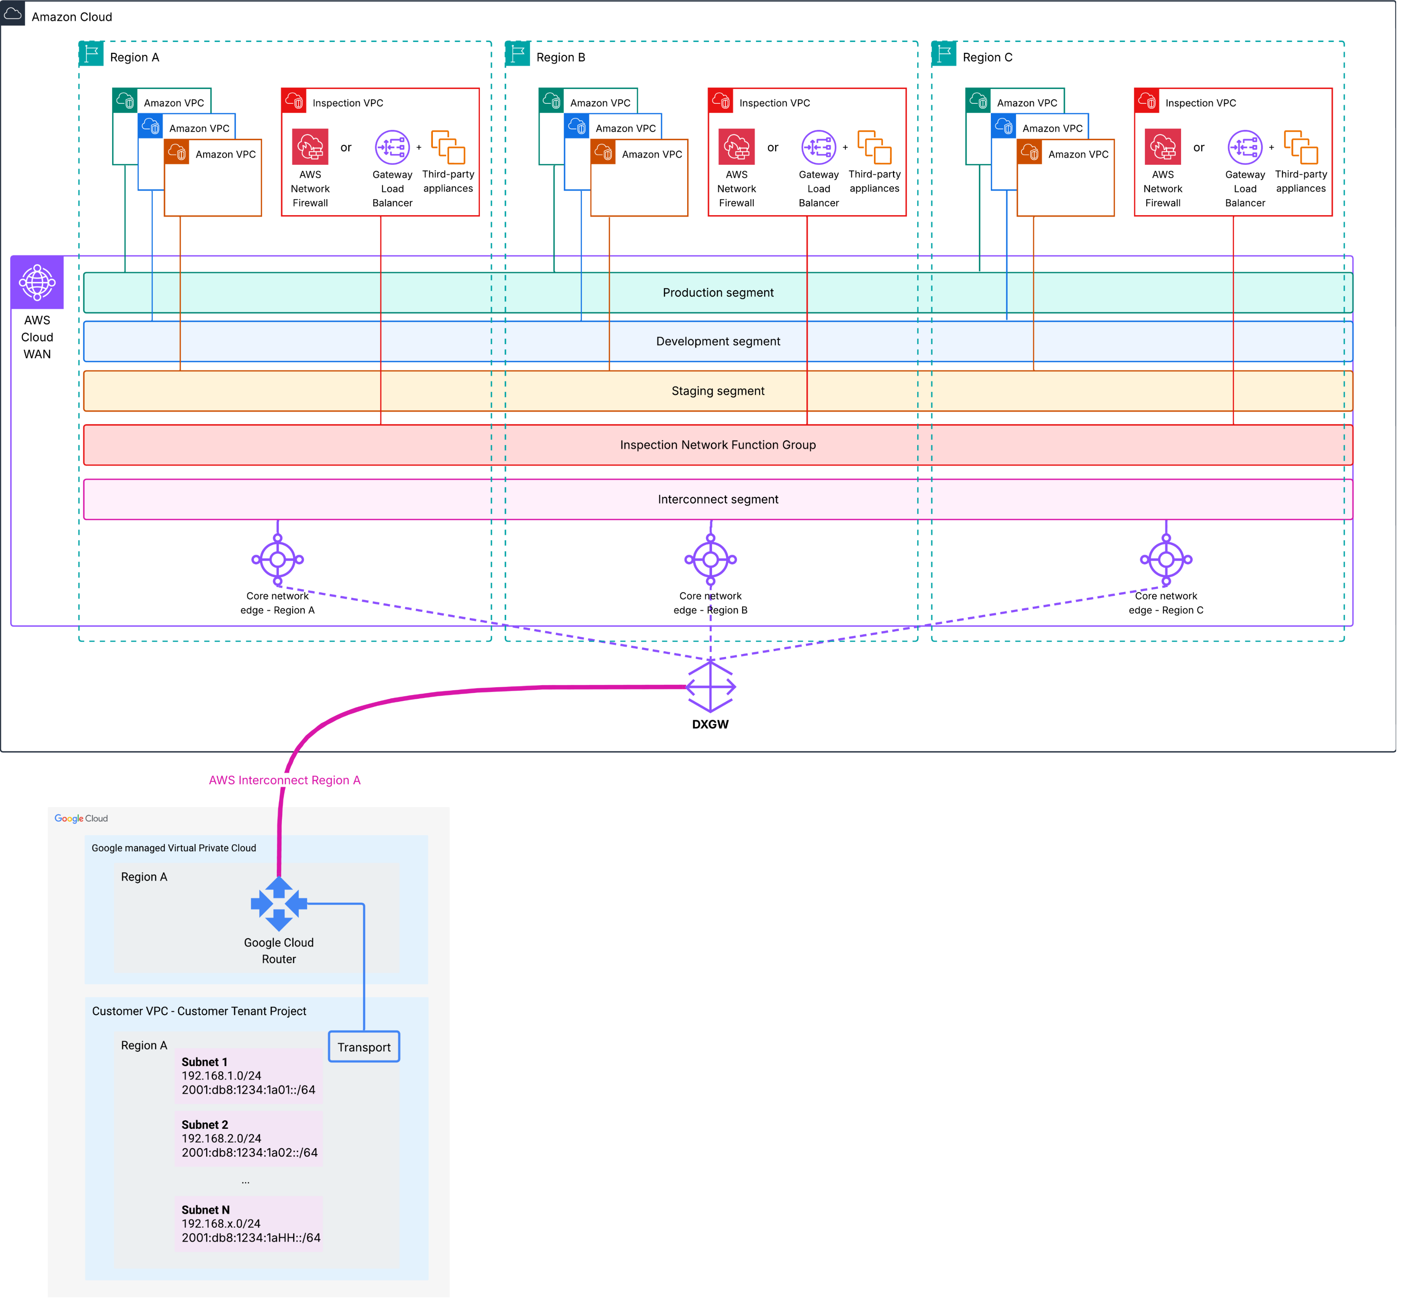Select the Core network edge - Region A icon
1402x1311 pixels.
[x=278, y=559]
